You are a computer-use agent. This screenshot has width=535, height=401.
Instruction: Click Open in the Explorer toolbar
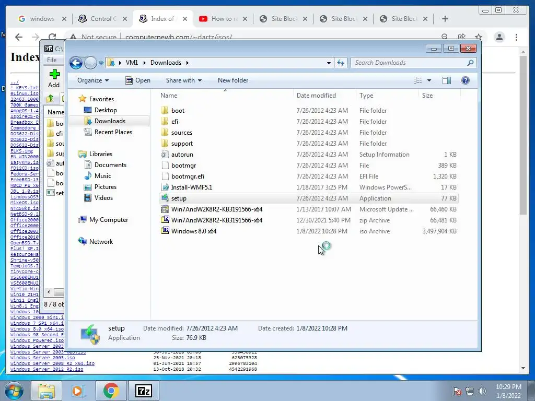[138, 80]
